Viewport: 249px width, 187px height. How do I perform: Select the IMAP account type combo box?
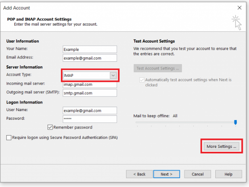90,76
